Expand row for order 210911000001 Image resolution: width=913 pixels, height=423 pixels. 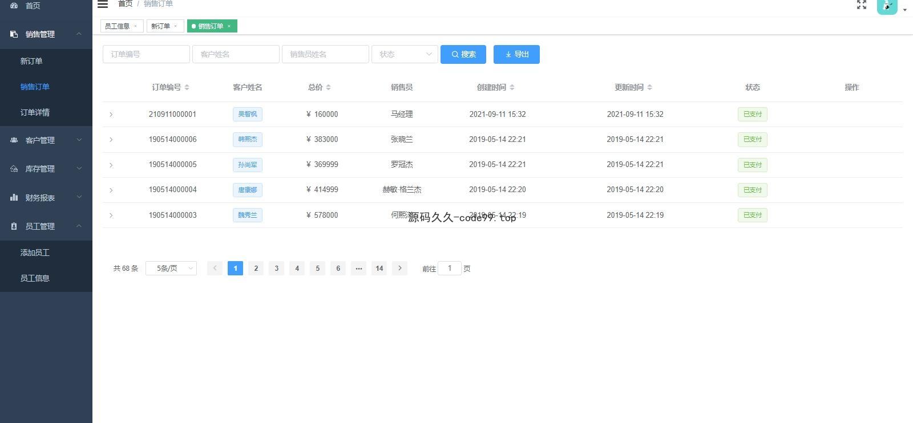tap(111, 115)
